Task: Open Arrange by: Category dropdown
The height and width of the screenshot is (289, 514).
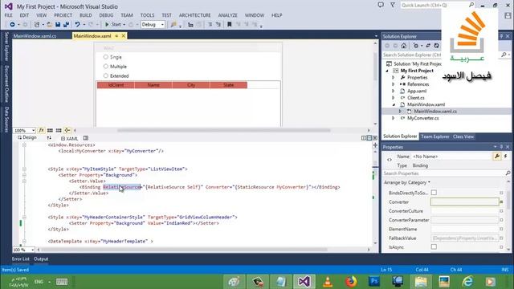Action: pos(407,182)
